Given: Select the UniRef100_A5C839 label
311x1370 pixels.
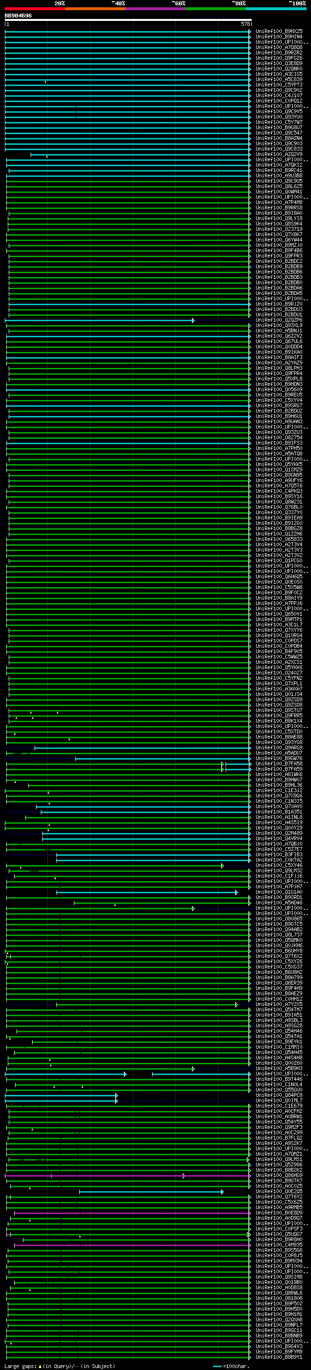Looking at the screenshot, I should [x=279, y=79].
